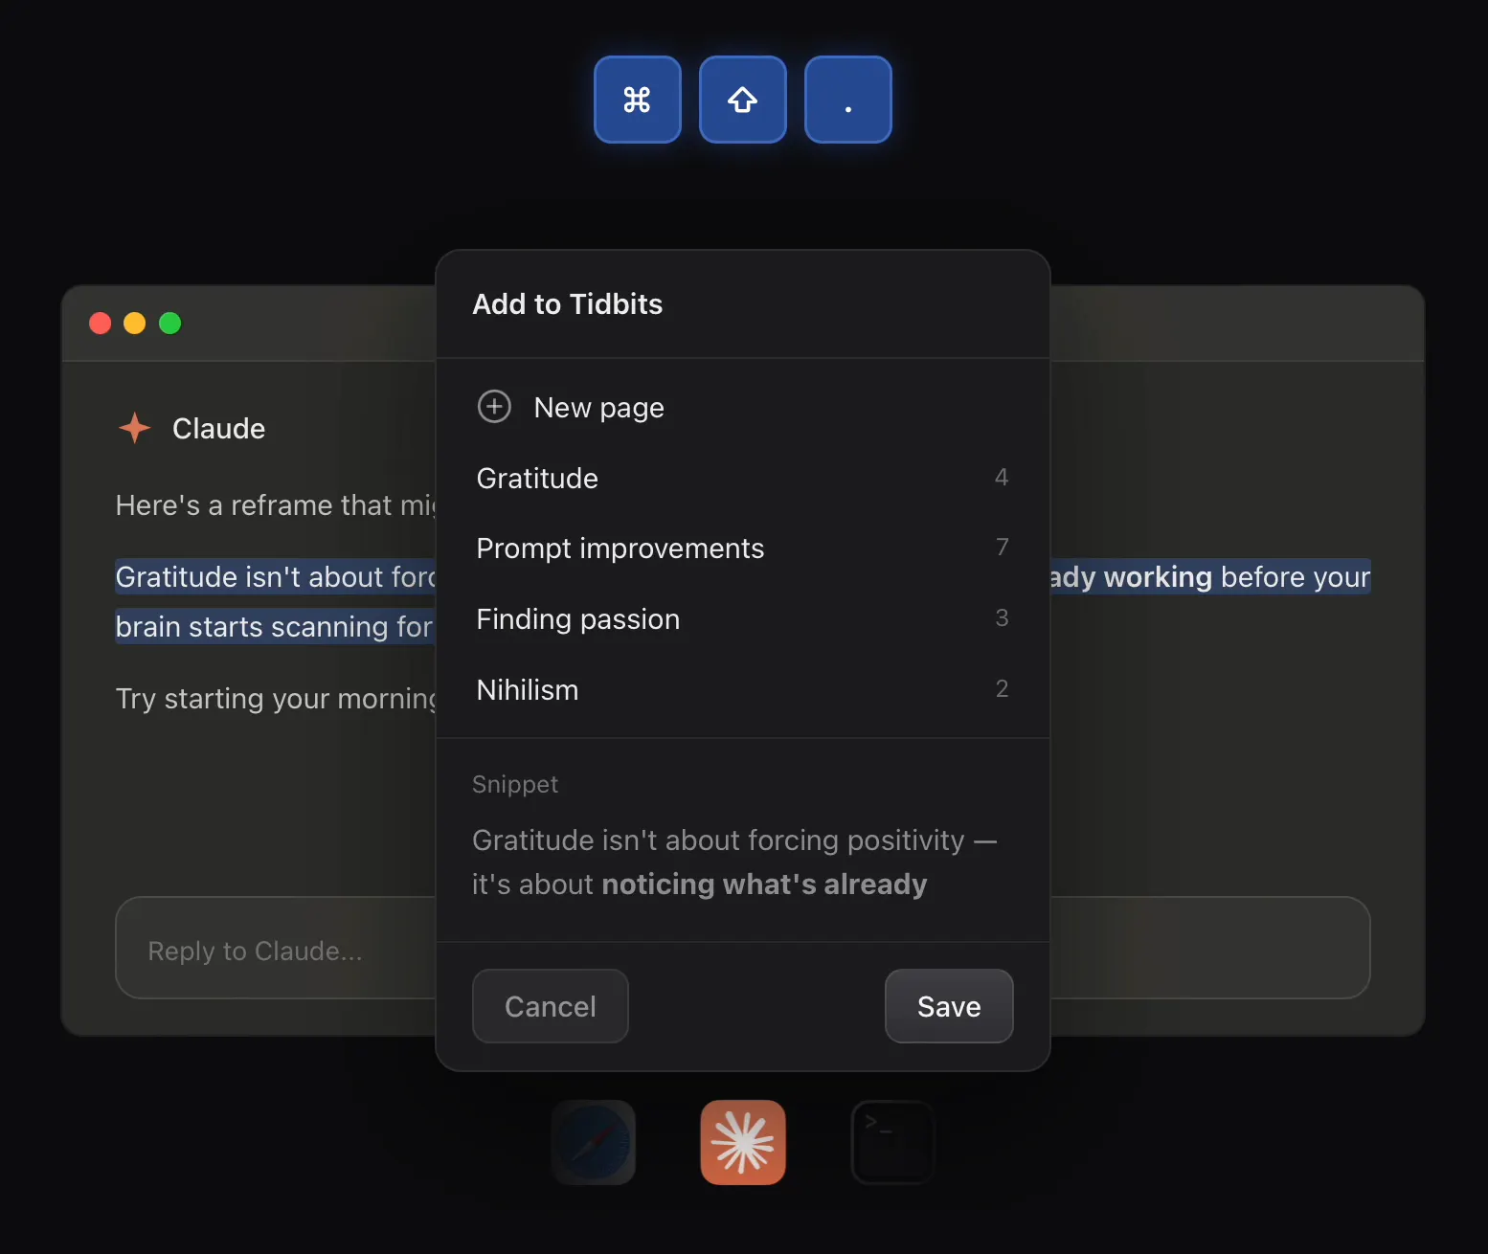1488x1254 pixels.
Task: Click the highlighted text 'working before your'
Action: pyautogui.click(x=1237, y=576)
